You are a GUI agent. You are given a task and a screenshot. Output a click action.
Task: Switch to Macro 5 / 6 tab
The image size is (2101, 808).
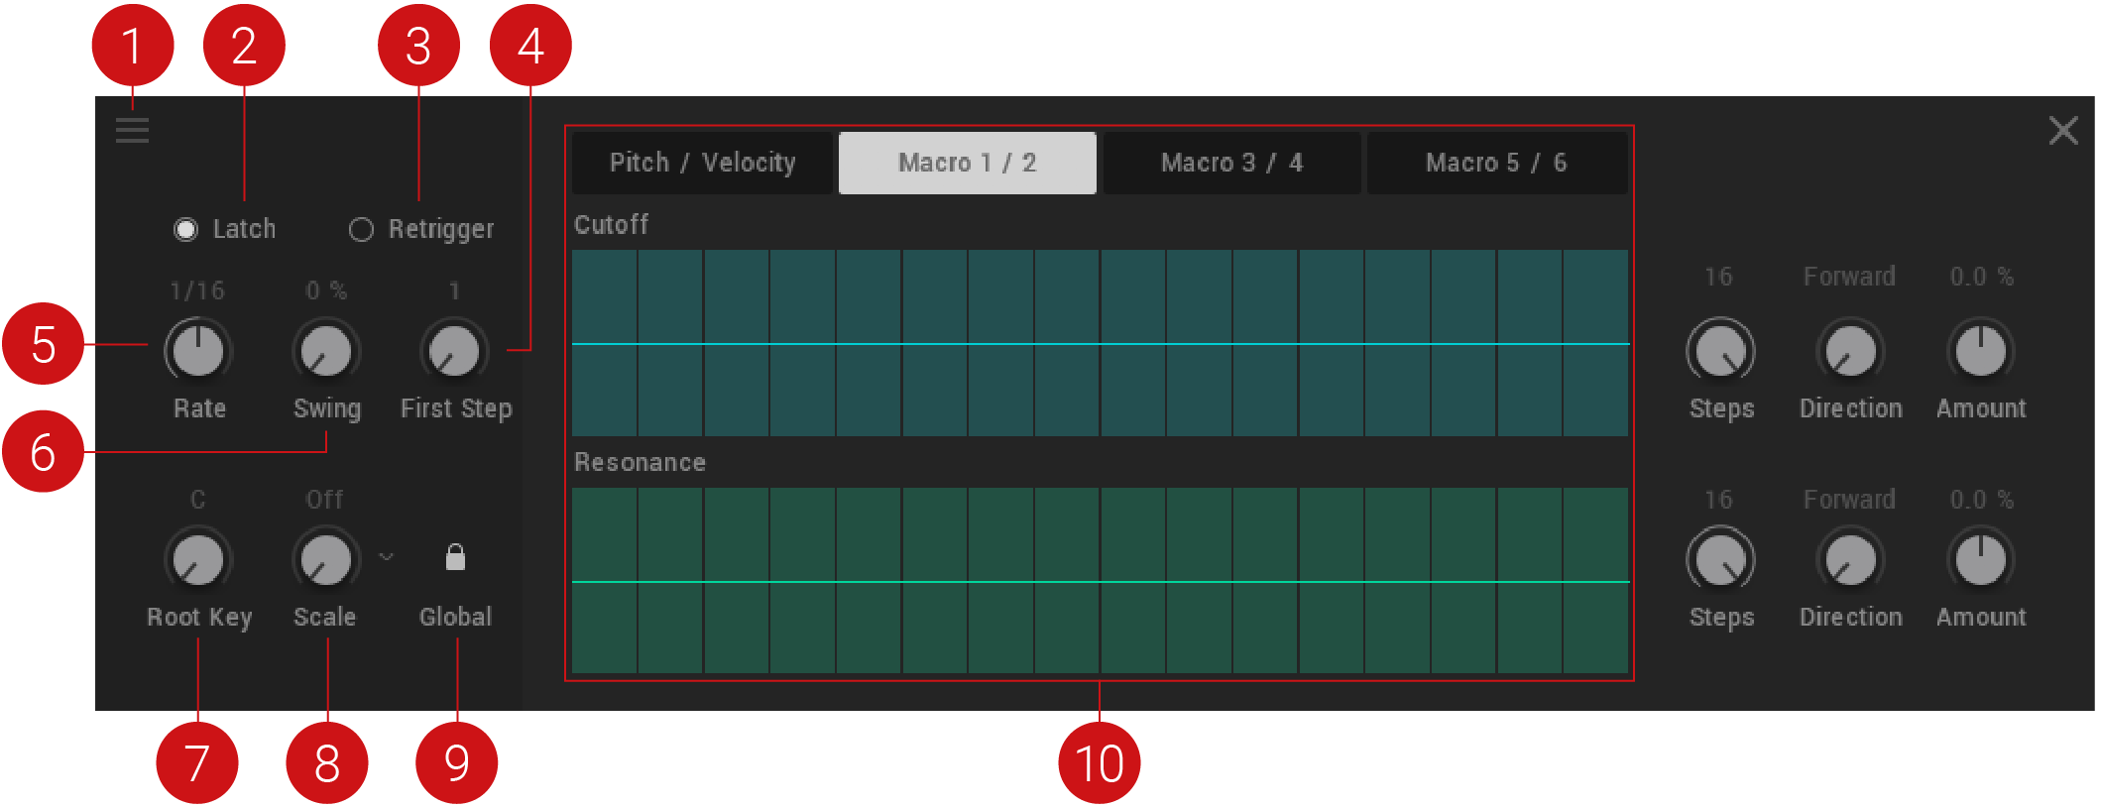click(1496, 163)
